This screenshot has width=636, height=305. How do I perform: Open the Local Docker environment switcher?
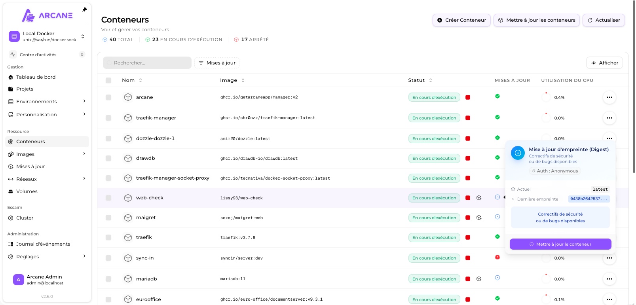[47, 36]
